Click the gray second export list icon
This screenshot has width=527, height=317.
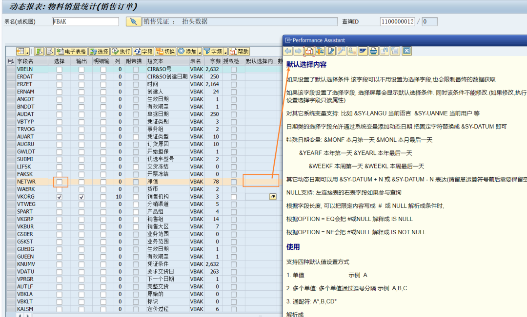[50, 51]
